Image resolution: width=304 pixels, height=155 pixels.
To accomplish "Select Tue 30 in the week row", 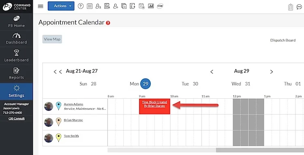I will tap(190, 84).
